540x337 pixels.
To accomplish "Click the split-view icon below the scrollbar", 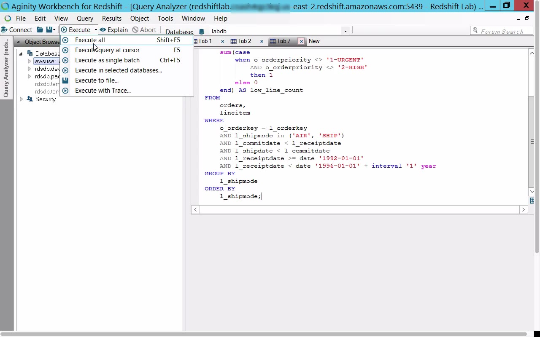I will [532, 201].
